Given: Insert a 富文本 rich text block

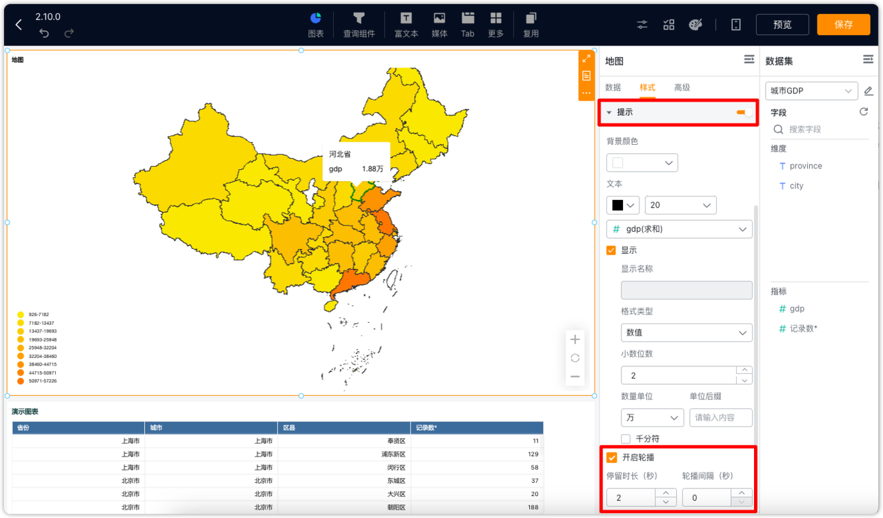Looking at the screenshot, I should tap(406, 24).
